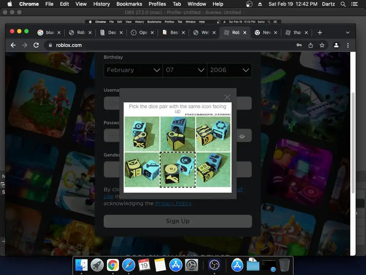The image size is (366, 275).
Task: Open the birthday month dropdown February
Action: [x=133, y=70]
